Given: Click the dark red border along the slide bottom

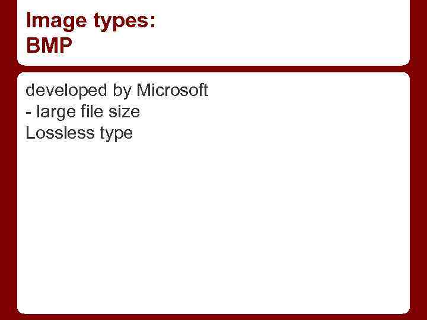Looking at the screenshot, I should pos(213,316).
